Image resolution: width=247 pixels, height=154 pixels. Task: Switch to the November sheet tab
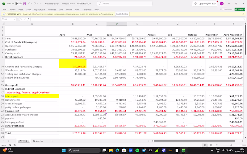pyautogui.click(x=38, y=141)
